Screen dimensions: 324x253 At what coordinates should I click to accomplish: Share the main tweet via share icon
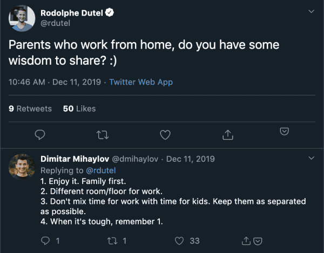click(x=228, y=134)
